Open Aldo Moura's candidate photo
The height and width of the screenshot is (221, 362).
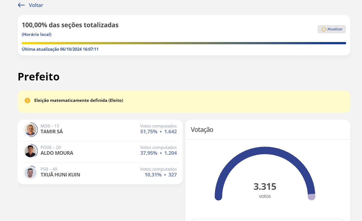[30, 151]
